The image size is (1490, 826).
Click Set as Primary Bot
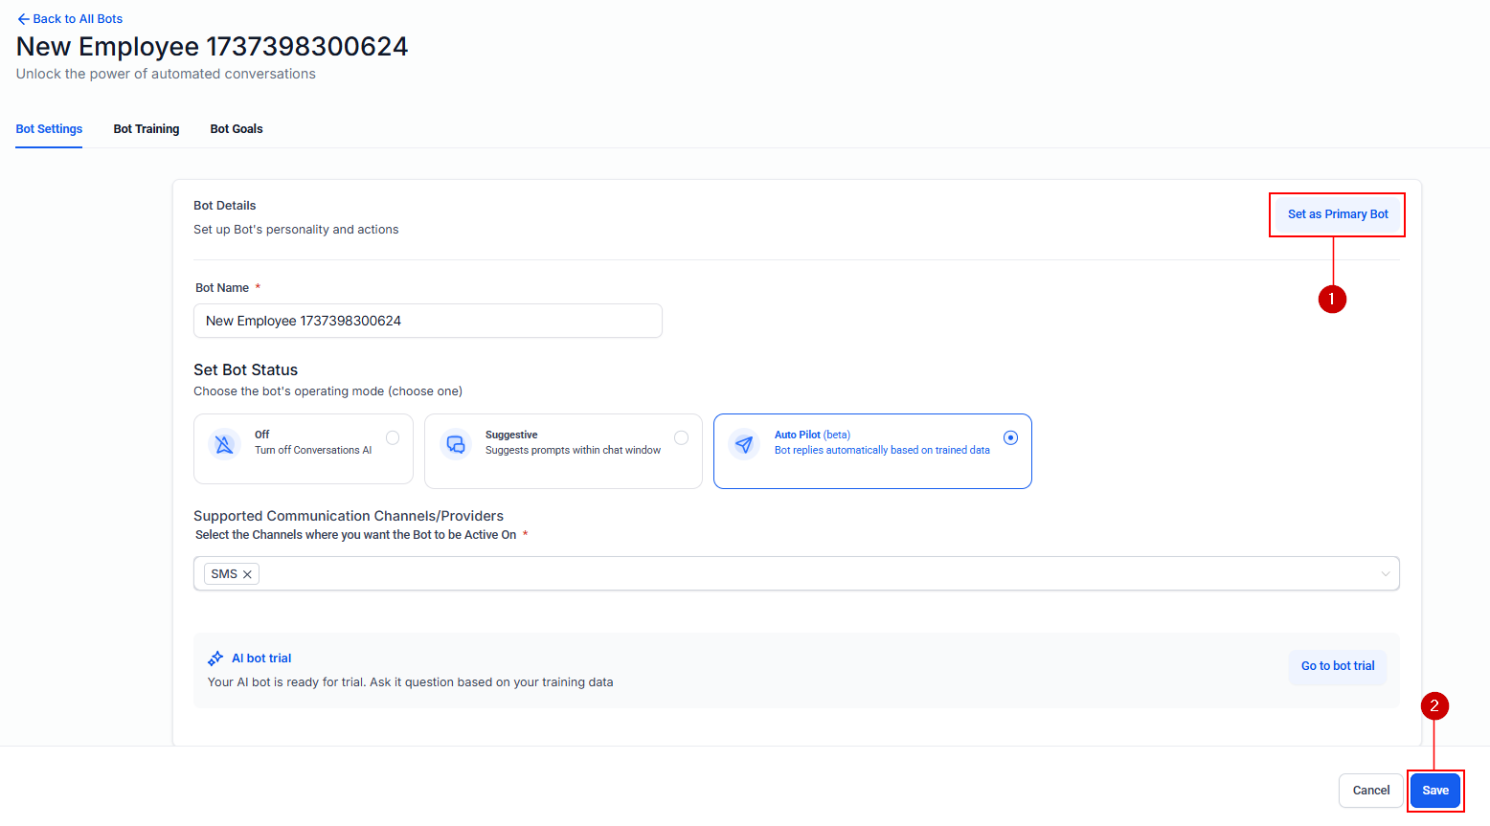click(x=1337, y=214)
